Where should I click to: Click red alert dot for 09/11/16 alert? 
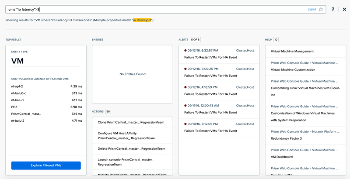click(185, 106)
